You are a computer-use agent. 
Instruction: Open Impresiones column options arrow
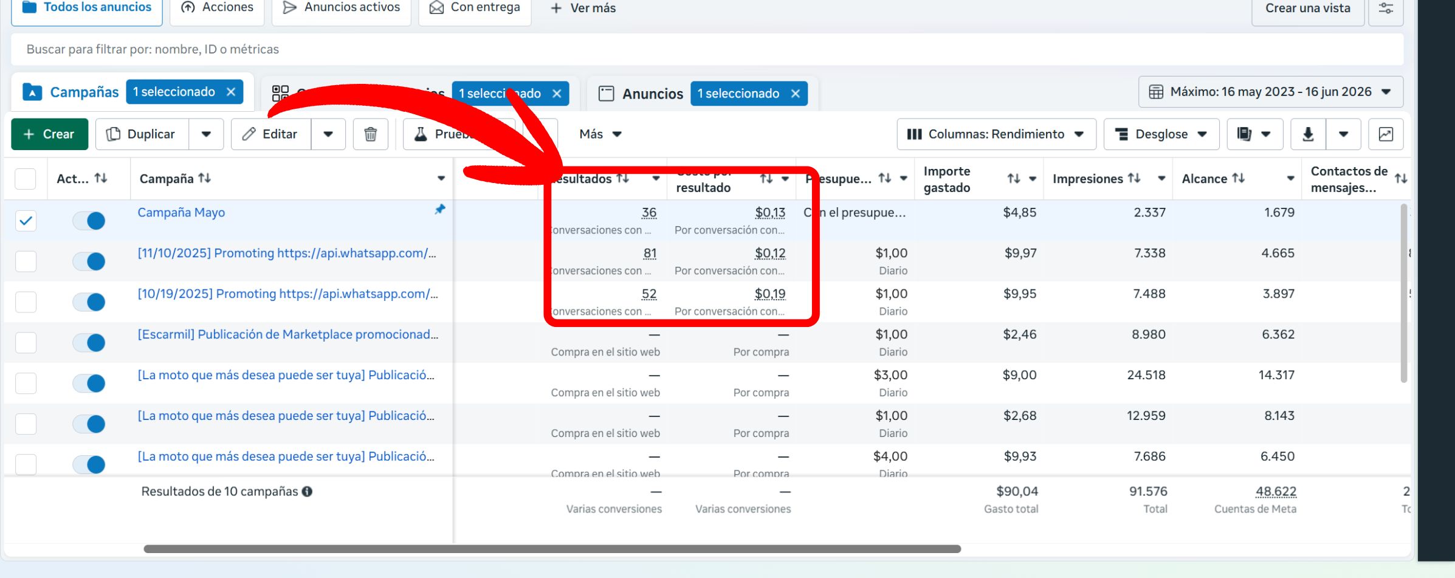click(x=1161, y=179)
